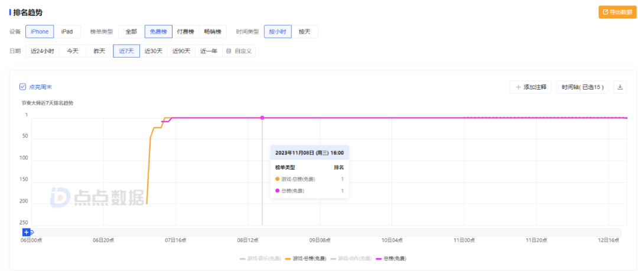The width and height of the screenshot is (638, 271).
Task: Click 添加注释 add annotation button
Action: tap(531, 87)
